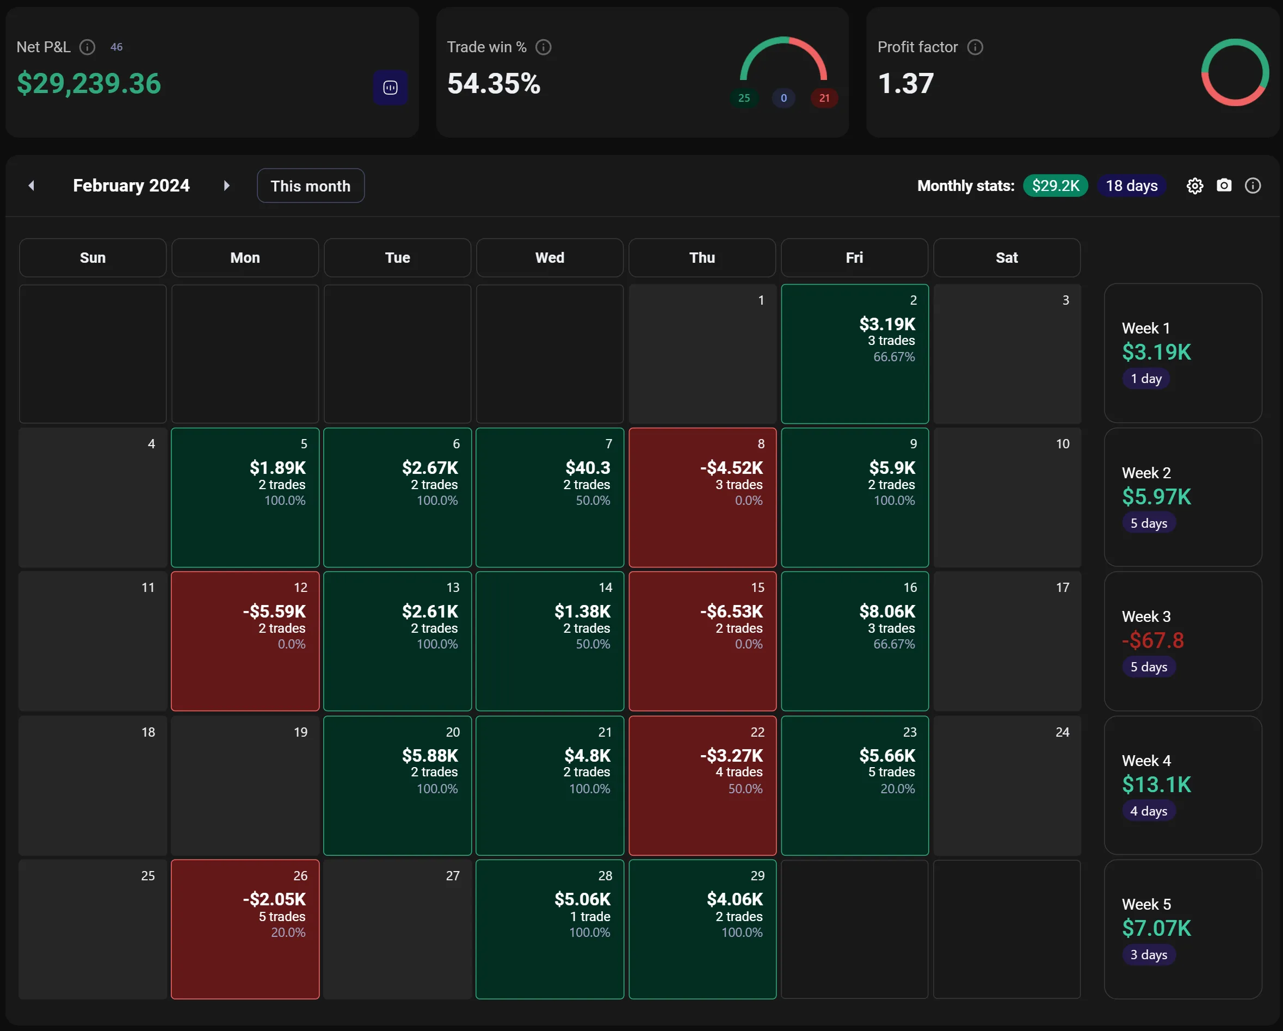1283x1031 pixels.
Task: Click the $29.2K monthly stats badge
Action: 1055,186
